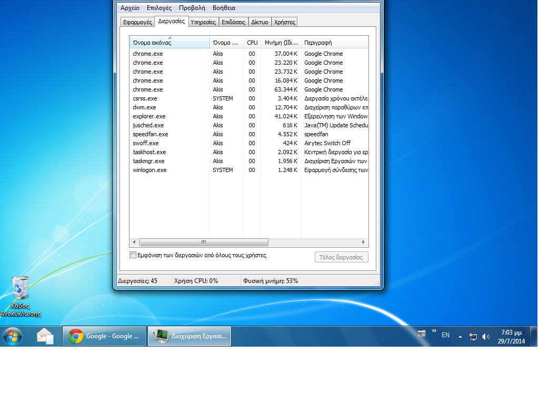This screenshot has width=539, height=404.
Task: Click the network tray icon
Action: [473, 337]
